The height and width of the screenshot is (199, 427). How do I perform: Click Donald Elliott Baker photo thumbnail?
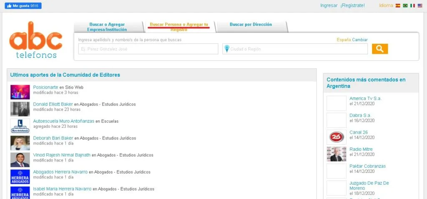pos(20,109)
